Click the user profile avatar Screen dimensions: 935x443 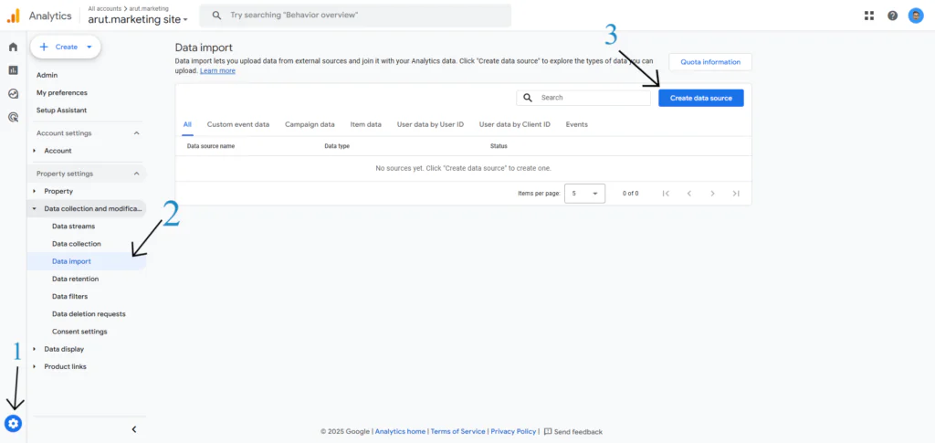(x=916, y=16)
